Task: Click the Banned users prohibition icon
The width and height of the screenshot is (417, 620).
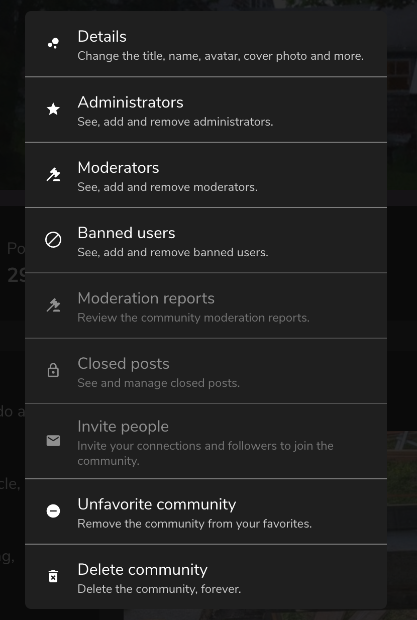Action: click(x=53, y=240)
